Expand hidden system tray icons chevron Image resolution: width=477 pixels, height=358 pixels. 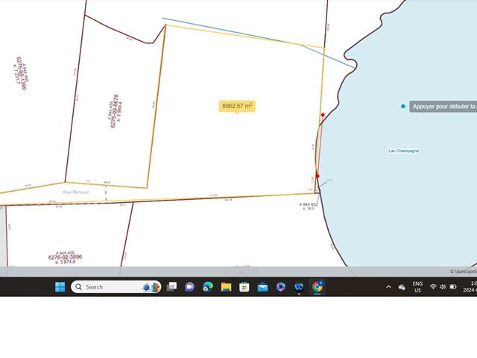[388, 287]
